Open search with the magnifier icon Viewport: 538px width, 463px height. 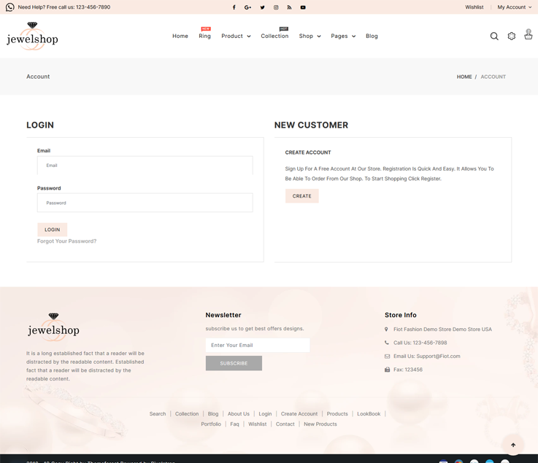(494, 36)
